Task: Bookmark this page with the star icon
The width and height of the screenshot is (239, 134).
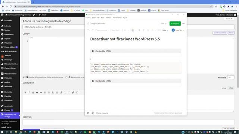Action: point(211,7)
